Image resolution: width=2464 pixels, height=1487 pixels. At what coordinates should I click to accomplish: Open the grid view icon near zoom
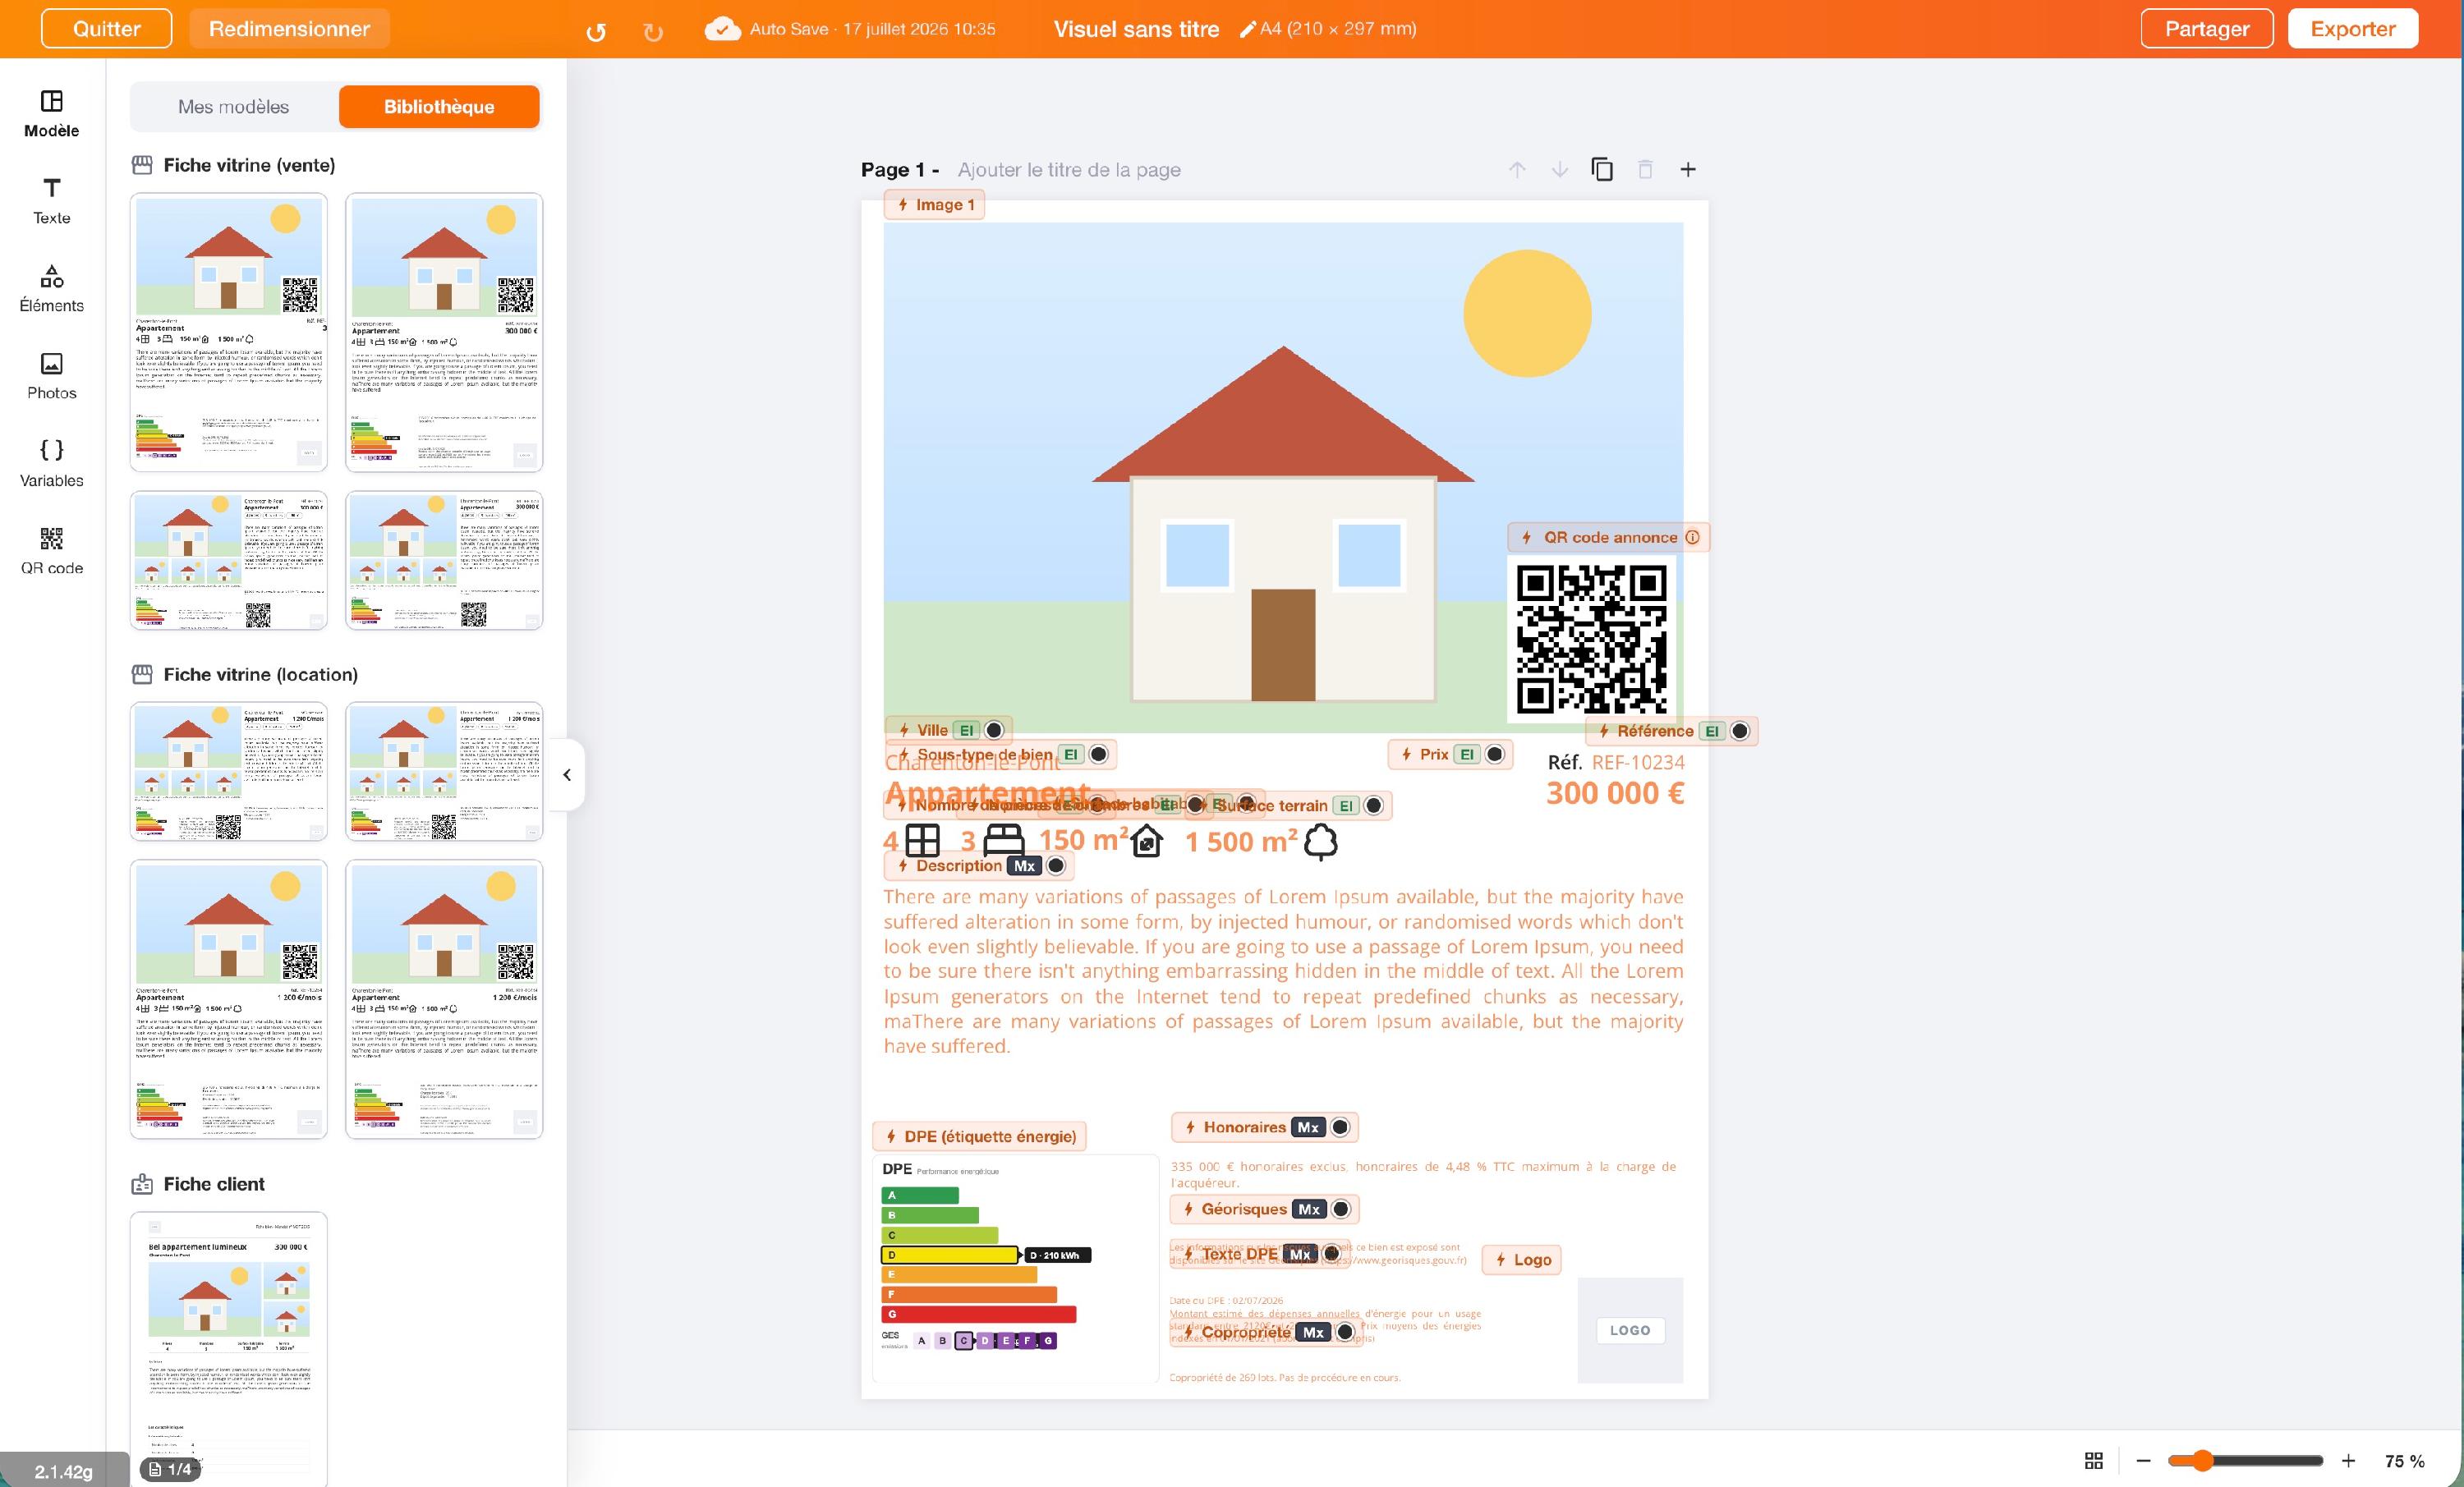coord(2094,1461)
